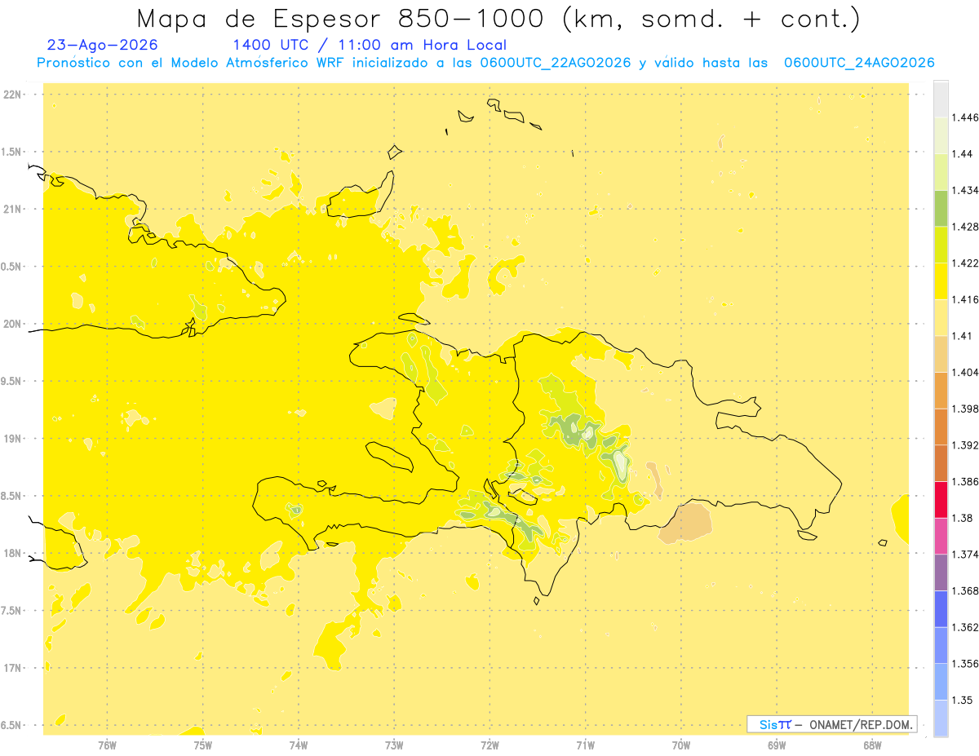Screen dimensions: 979x756
Task: Pick the red swatch between 1.38 and 1.386
Action: coord(941,500)
